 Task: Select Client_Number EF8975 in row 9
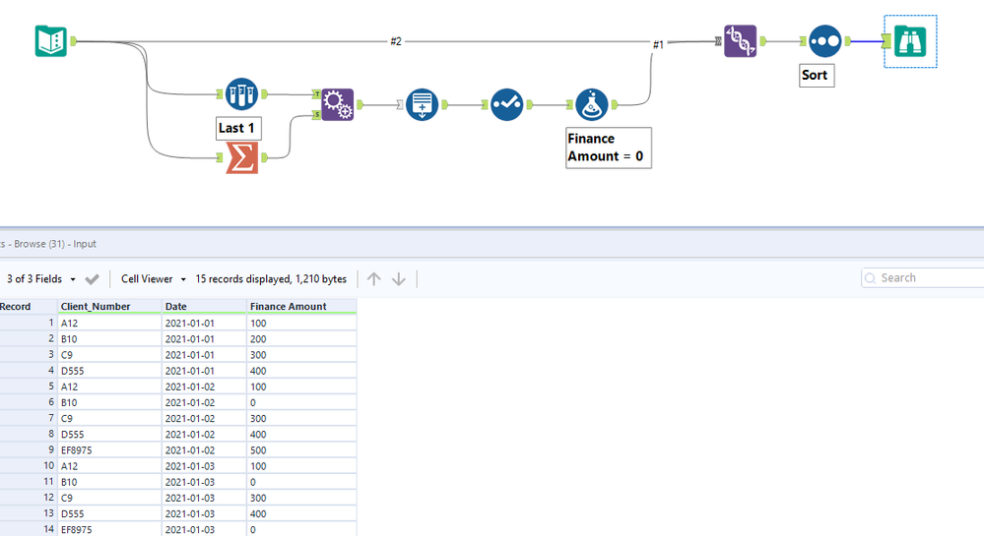(x=109, y=450)
